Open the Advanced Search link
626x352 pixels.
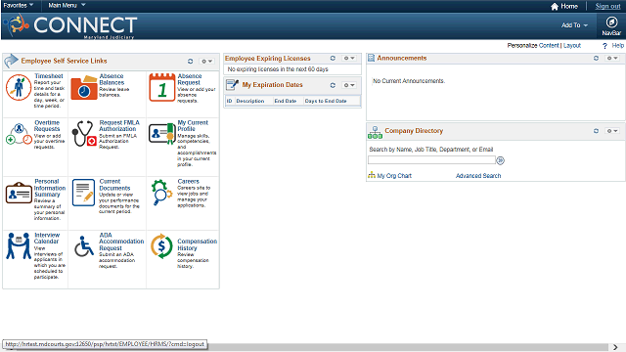pos(478,176)
